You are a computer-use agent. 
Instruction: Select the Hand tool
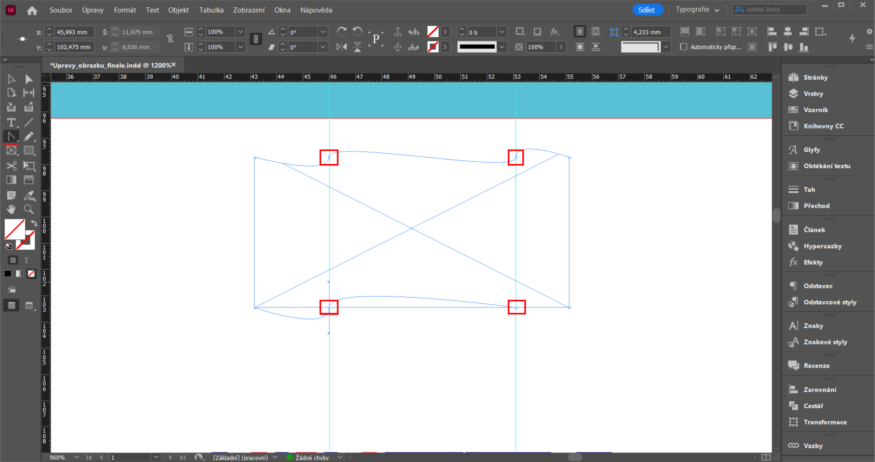click(11, 209)
